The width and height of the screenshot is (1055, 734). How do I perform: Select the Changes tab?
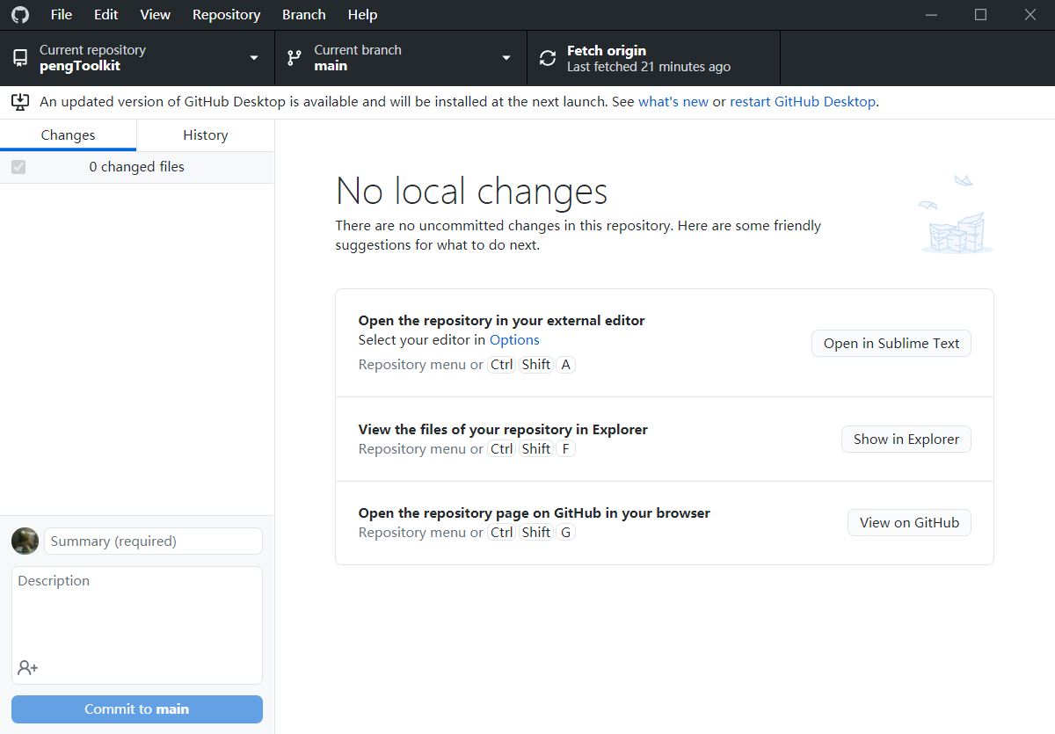[x=68, y=135]
